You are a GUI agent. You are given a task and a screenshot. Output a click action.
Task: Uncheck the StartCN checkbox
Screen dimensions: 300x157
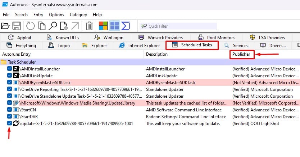coord(9,110)
